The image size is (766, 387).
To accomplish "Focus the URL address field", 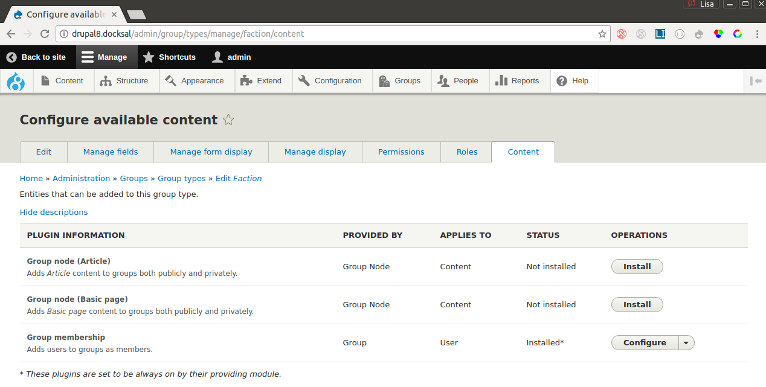I will pyautogui.click(x=332, y=34).
